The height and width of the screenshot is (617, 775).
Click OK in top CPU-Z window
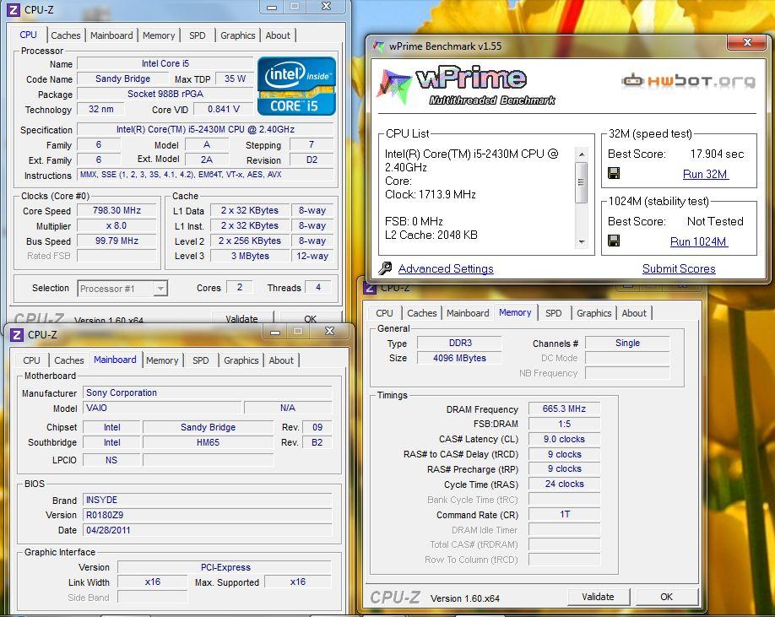[311, 317]
